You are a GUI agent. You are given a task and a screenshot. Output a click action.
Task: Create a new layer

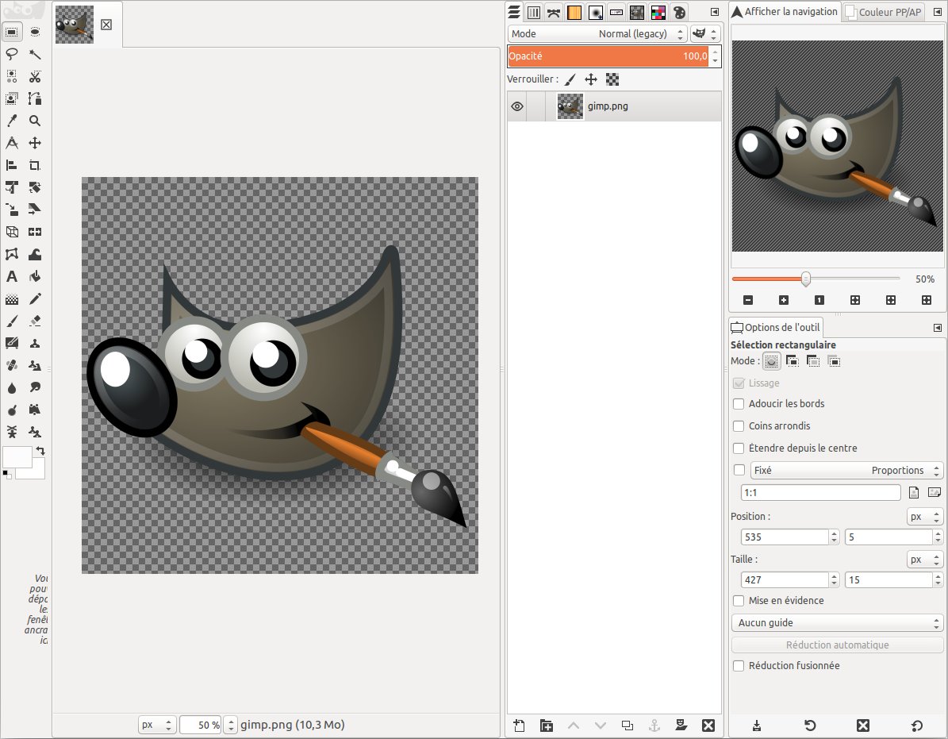tap(520, 725)
